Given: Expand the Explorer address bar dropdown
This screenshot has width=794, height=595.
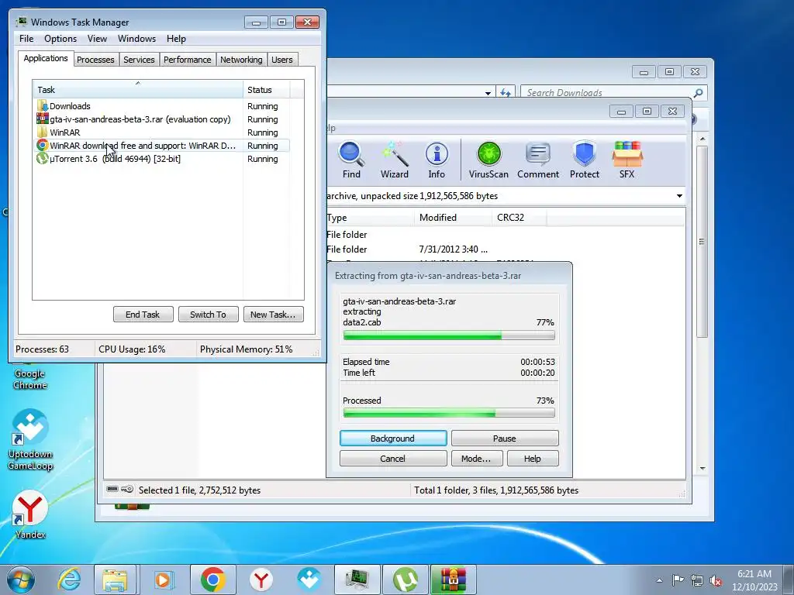Looking at the screenshot, I should [x=488, y=93].
